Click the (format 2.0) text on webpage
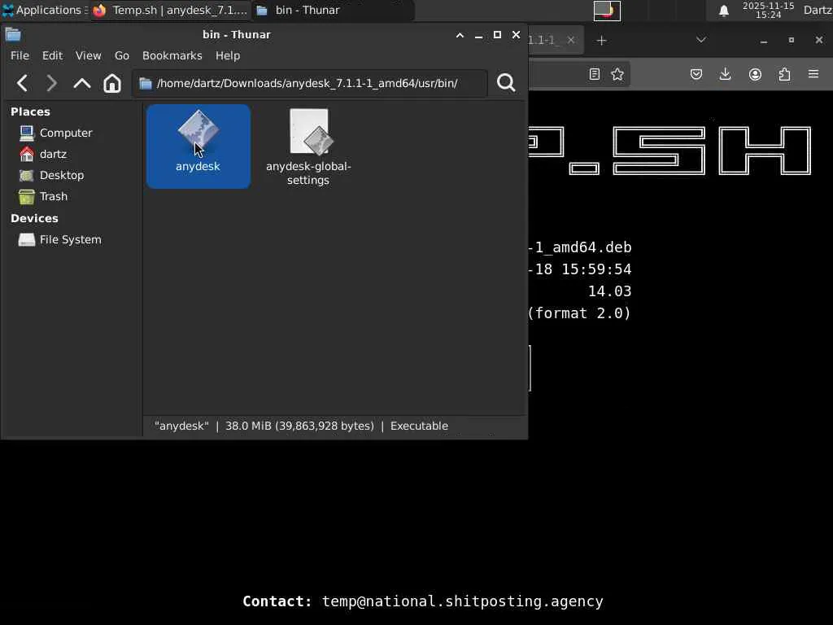The image size is (833, 625). tap(579, 313)
